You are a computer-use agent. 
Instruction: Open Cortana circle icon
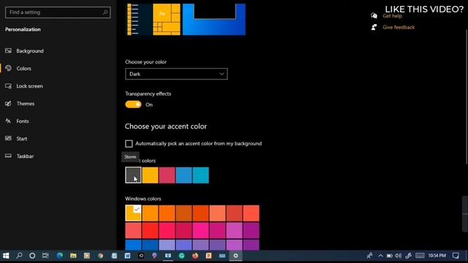click(x=32, y=256)
